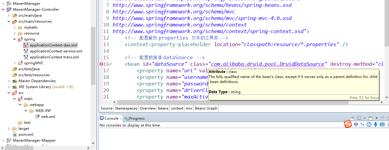389x150 pixels.
Task: Open the Display Selected Console dropdown arrow
Action: coord(365,118)
